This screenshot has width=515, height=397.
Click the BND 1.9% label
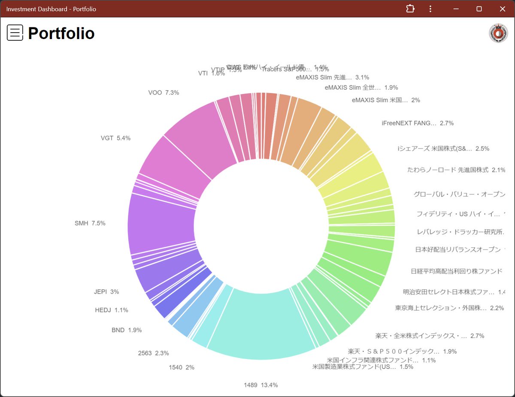point(126,330)
